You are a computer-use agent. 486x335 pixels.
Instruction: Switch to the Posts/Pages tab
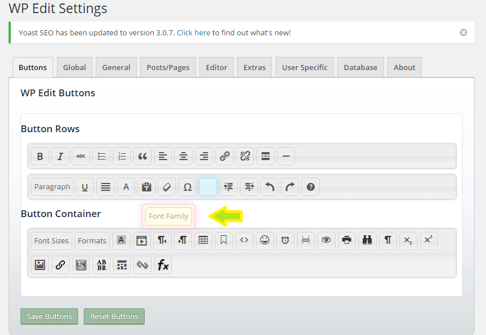tap(168, 67)
